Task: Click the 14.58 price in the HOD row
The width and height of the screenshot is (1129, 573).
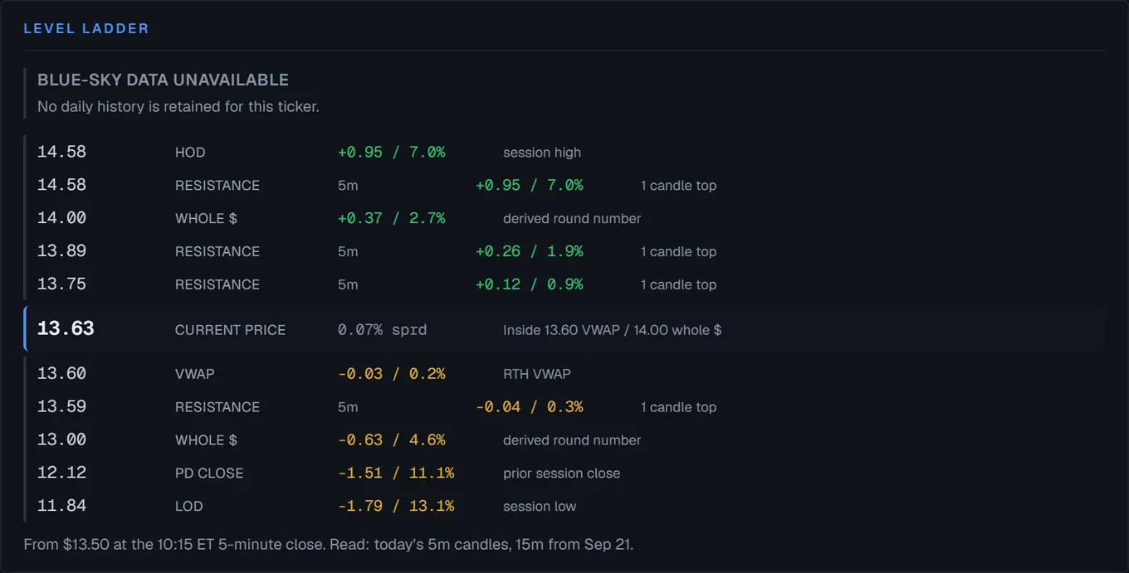Action: 61,152
